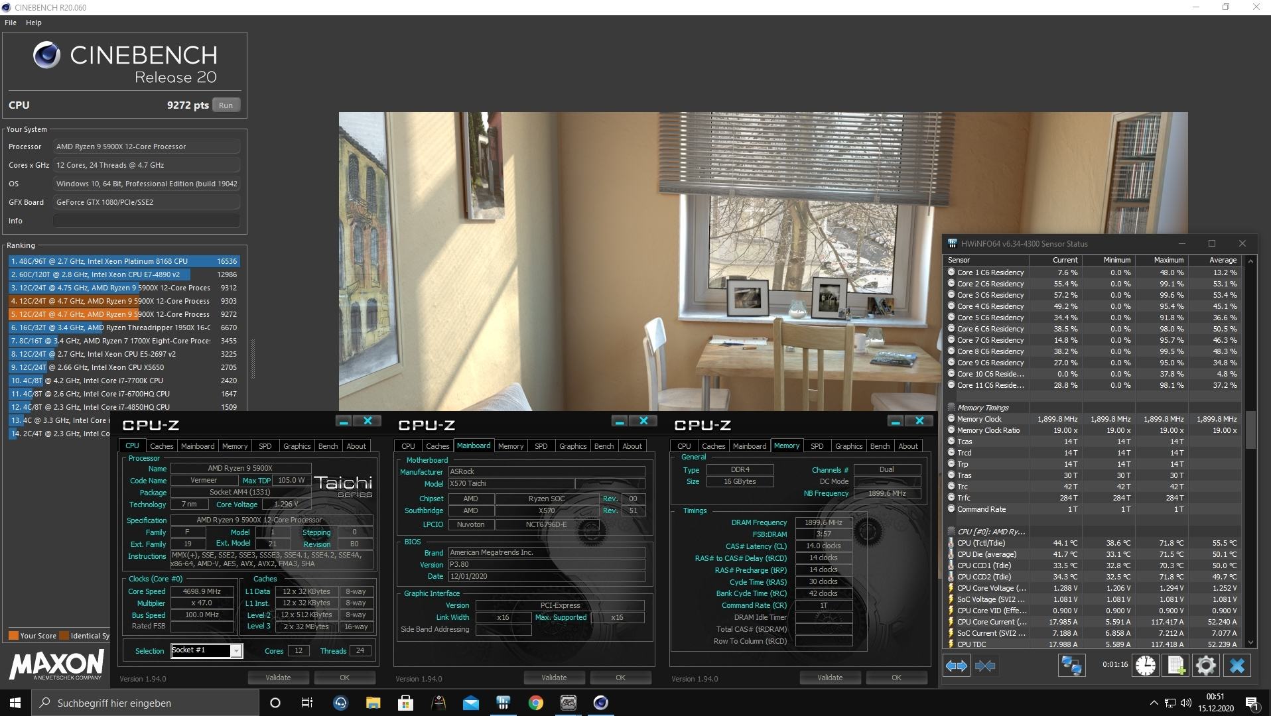Open blue headset app on taskbar
This screenshot has height=716, width=1271.
click(x=340, y=703)
